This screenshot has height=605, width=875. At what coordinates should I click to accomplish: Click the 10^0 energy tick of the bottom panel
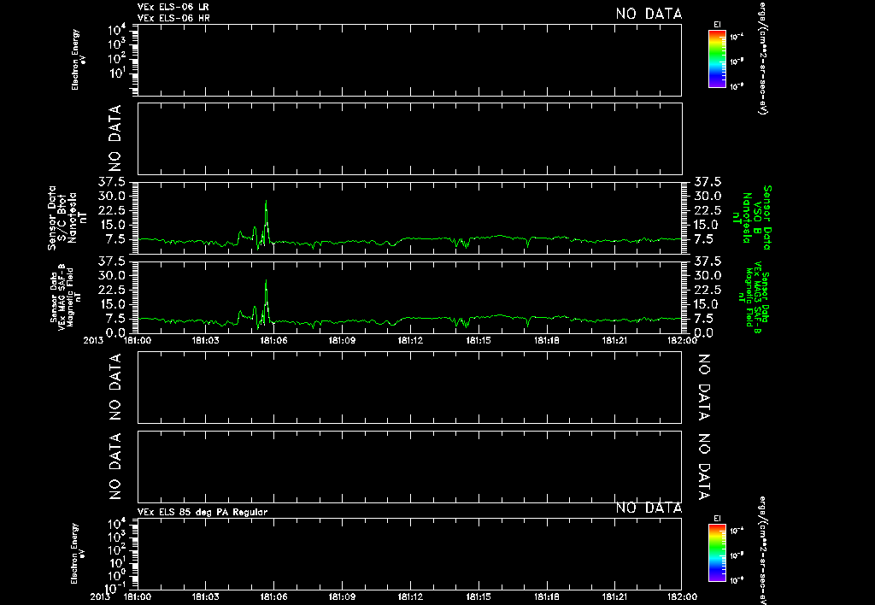point(117,575)
